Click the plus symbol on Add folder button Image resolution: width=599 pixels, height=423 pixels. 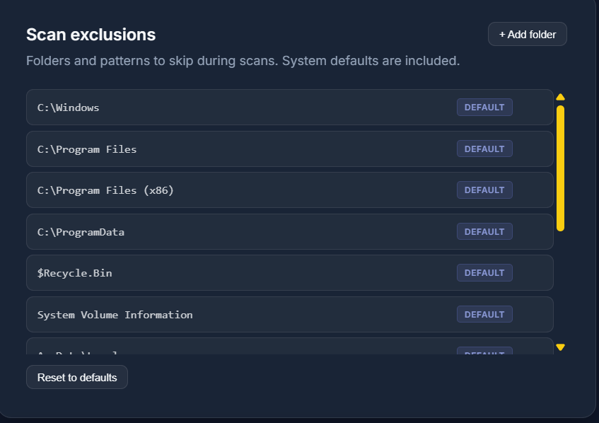(x=503, y=33)
